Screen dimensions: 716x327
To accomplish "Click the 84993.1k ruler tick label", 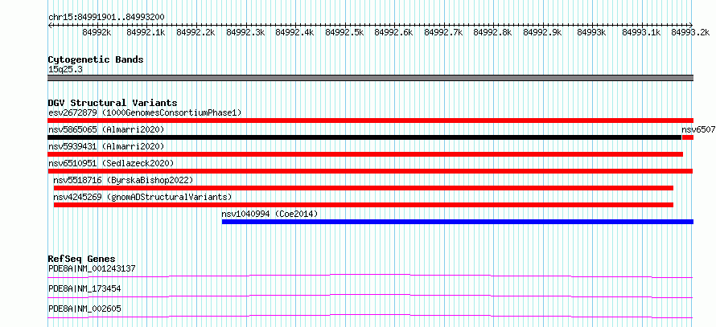I will coord(641,32).
